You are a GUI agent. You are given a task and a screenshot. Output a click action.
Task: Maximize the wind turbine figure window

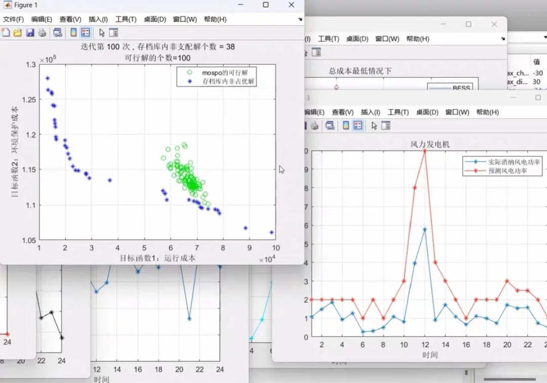tap(538, 98)
